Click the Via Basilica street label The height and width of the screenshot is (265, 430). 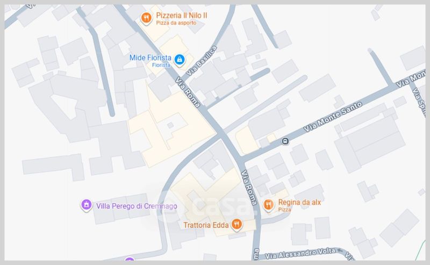click(x=202, y=61)
